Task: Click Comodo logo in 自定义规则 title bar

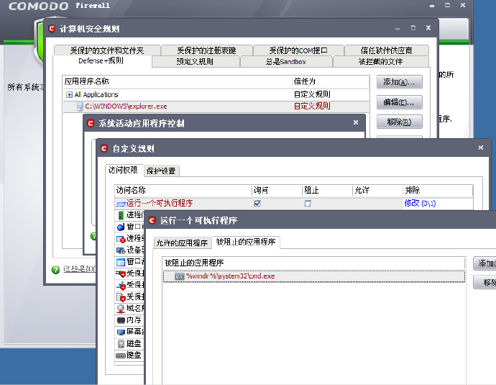Action: pyautogui.click(x=104, y=148)
